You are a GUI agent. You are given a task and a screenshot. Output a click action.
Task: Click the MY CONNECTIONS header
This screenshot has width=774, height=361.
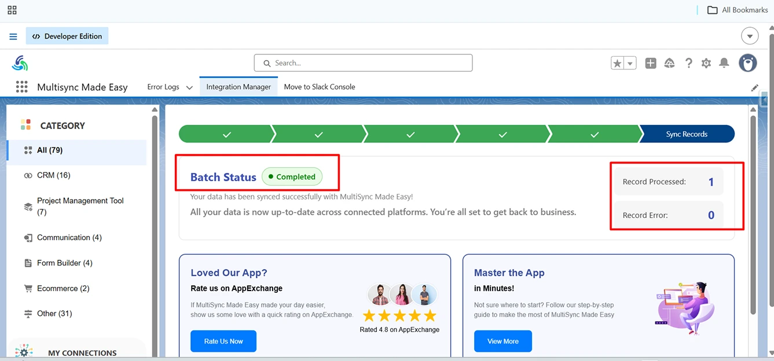(82, 353)
